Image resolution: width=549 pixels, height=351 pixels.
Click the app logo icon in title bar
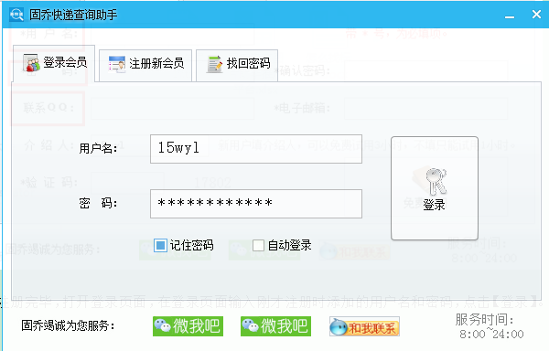tap(16, 15)
